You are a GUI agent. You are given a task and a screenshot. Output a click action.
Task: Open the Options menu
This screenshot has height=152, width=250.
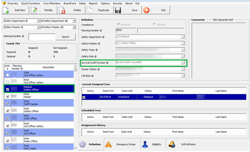click(105, 3)
